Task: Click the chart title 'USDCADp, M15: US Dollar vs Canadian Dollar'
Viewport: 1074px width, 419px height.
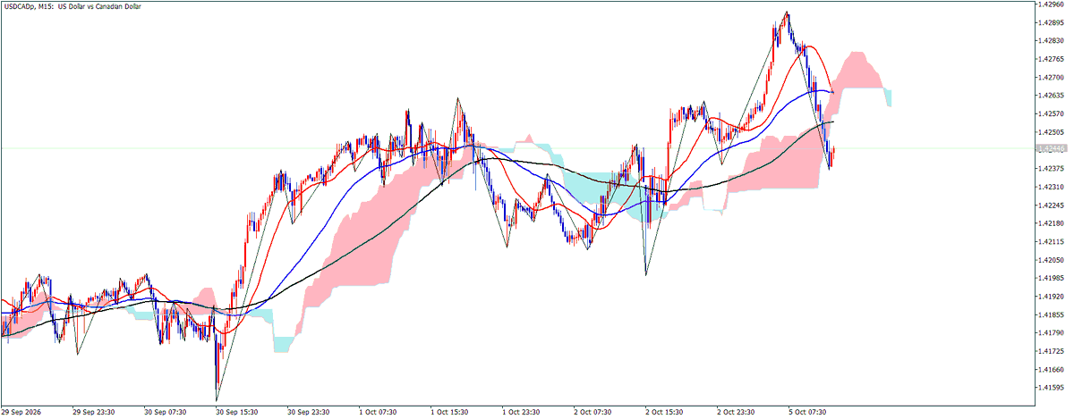Action: click(x=72, y=6)
